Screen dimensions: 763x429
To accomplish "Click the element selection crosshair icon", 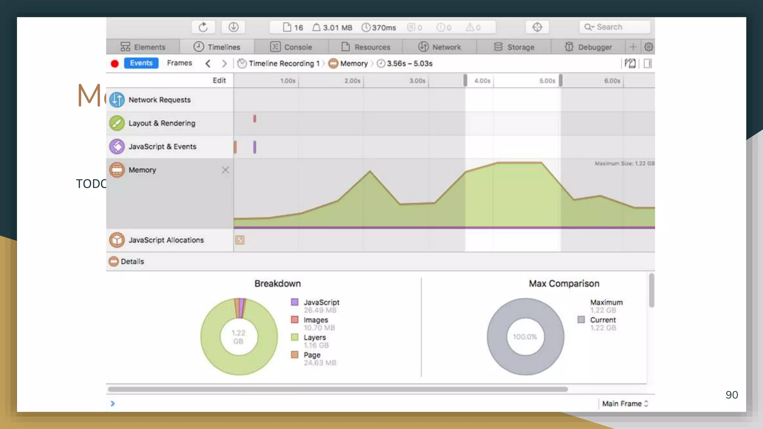I will tap(537, 27).
